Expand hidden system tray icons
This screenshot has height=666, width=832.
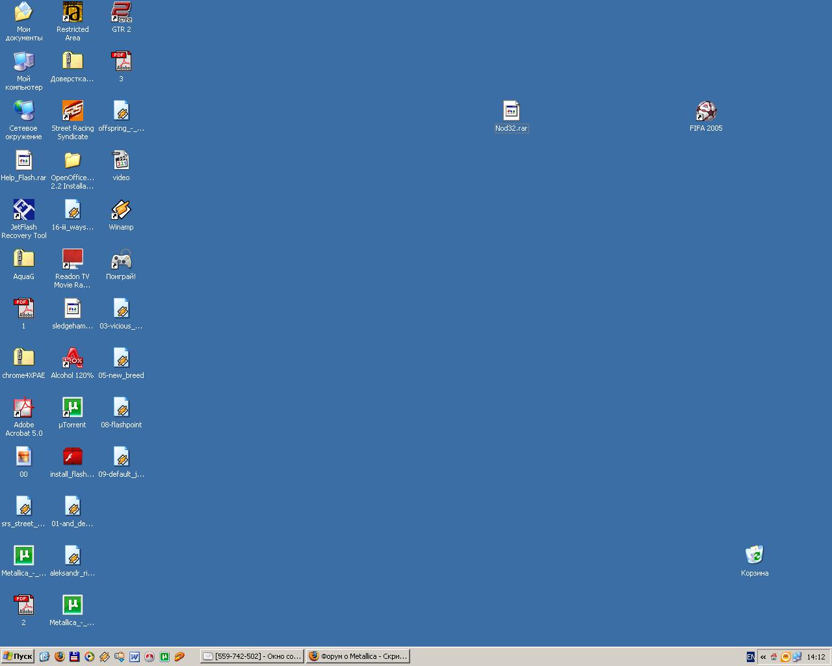(x=763, y=657)
